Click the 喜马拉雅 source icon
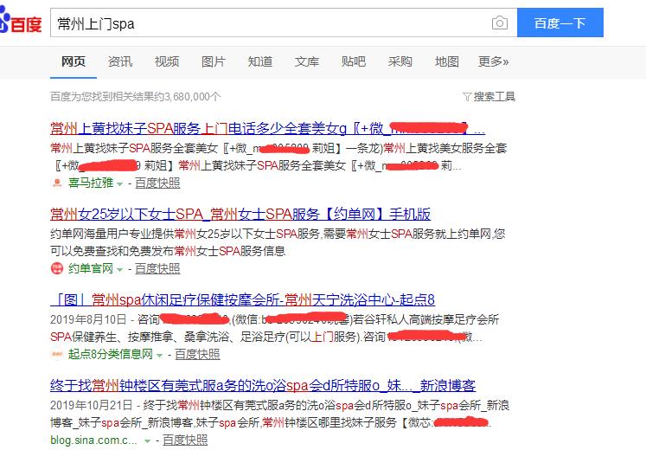This screenshot has width=646, height=450. [57, 183]
